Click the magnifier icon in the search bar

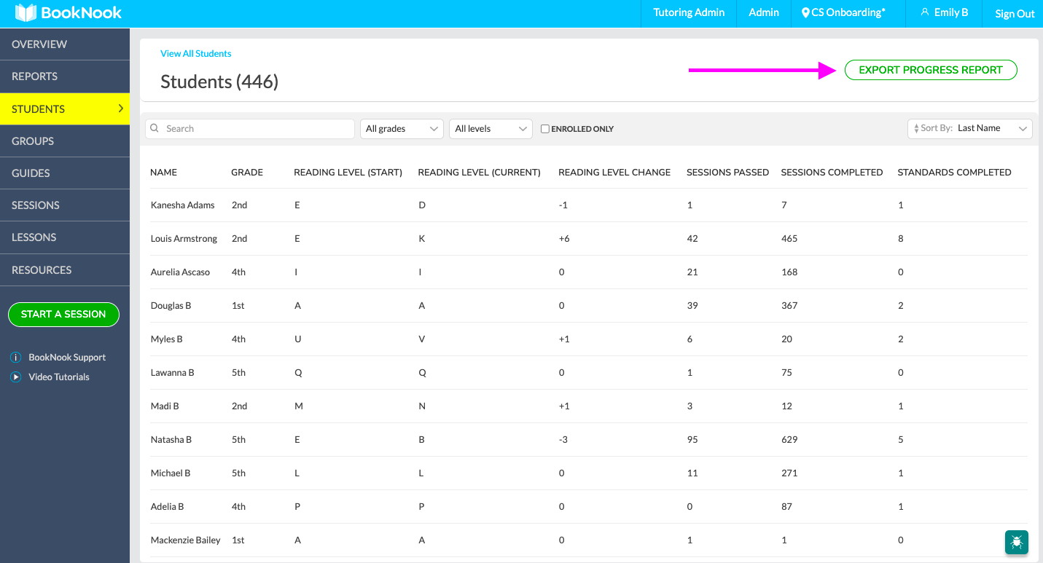pyautogui.click(x=155, y=128)
